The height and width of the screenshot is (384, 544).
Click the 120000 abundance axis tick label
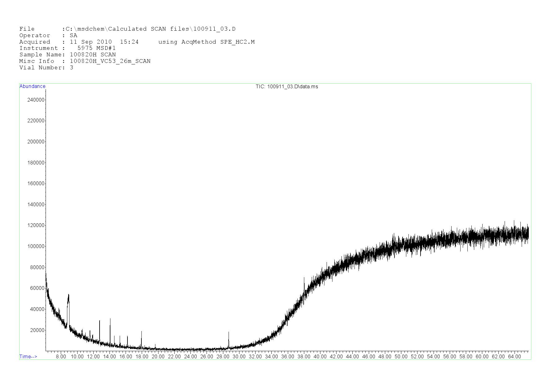36,225
